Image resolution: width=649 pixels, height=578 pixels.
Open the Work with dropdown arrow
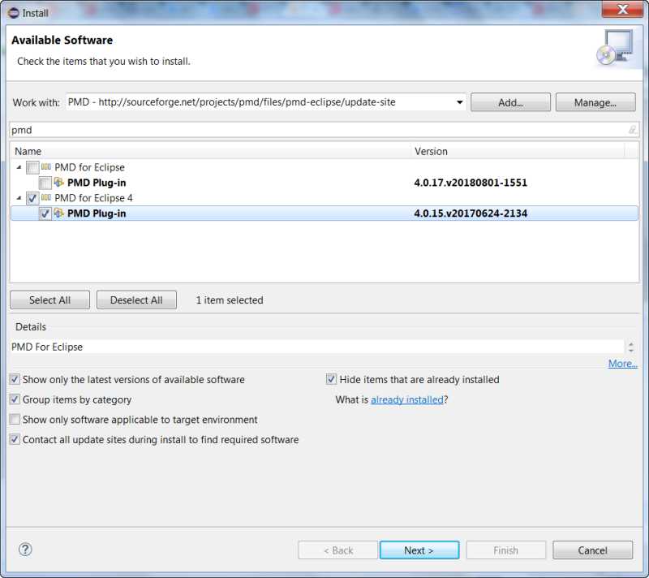[459, 102]
